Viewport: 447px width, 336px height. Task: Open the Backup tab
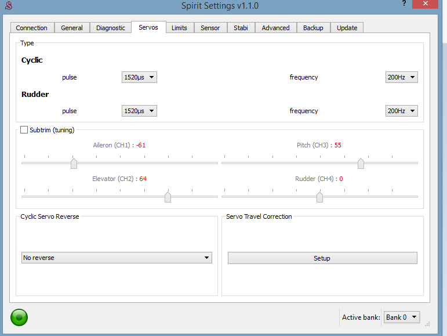coord(313,28)
